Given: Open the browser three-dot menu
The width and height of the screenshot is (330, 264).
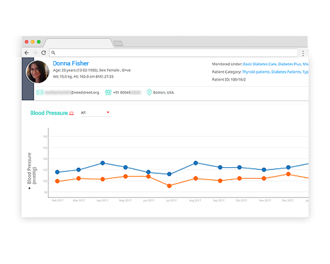Looking at the screenshot, I should coord(302,53).
